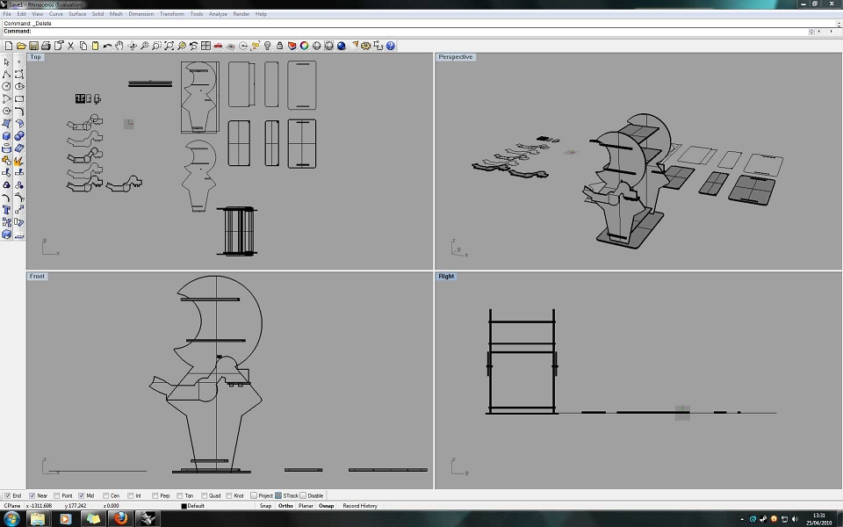
Task: Open the Transform menu
Action: coord(171,14)
